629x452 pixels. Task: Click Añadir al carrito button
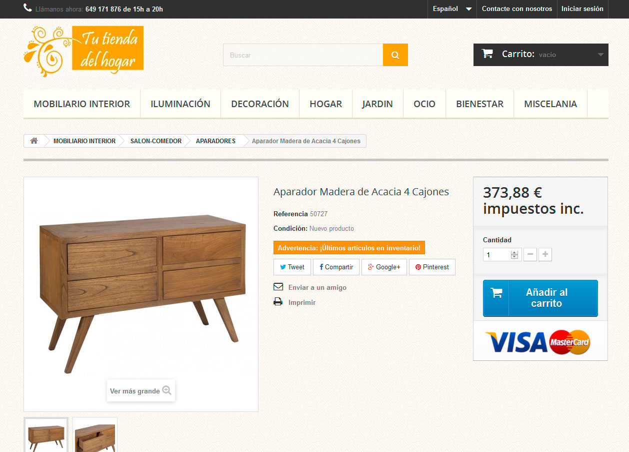[x=540, y=298]
